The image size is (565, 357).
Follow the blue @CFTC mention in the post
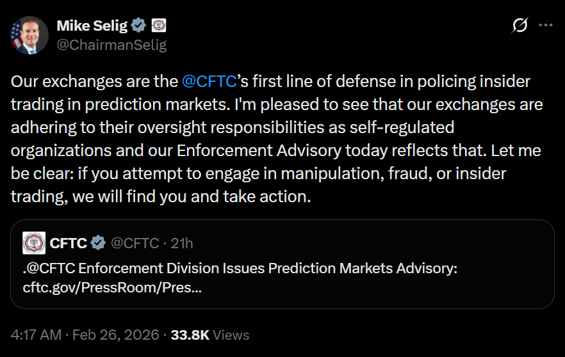[x=209, y=81]
